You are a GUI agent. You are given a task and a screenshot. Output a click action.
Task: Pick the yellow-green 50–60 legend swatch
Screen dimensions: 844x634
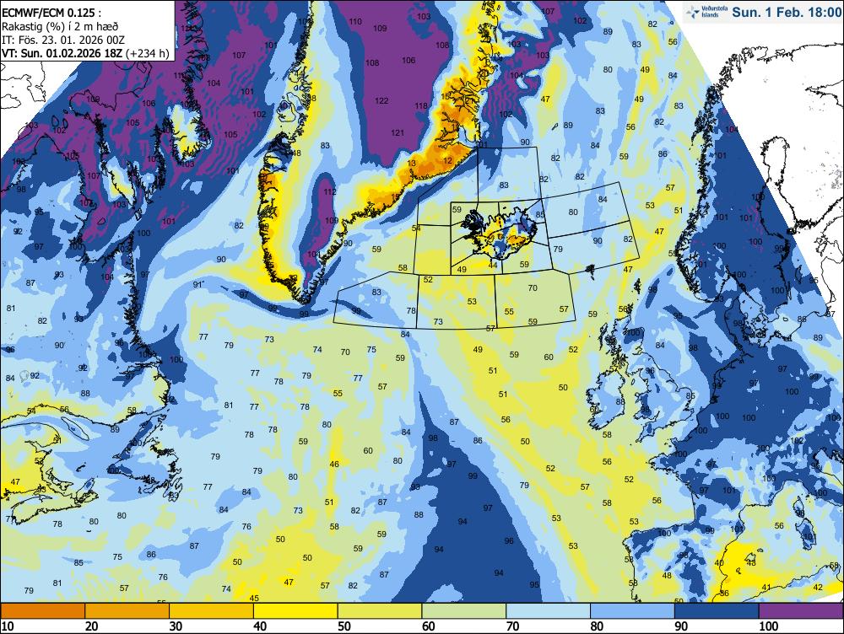(380, 611)
